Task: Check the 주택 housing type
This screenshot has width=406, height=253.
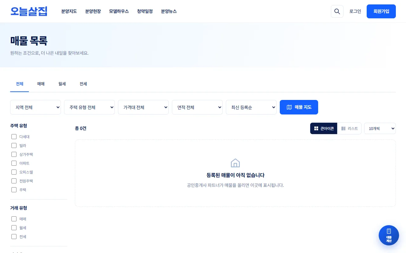Action: pos(14,190)
